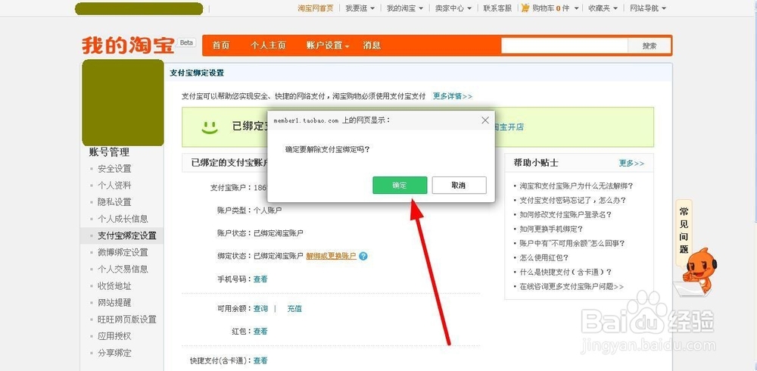Click the 充值 link
757x371 pixels.
pyautogui.click(x=294, y=308)
